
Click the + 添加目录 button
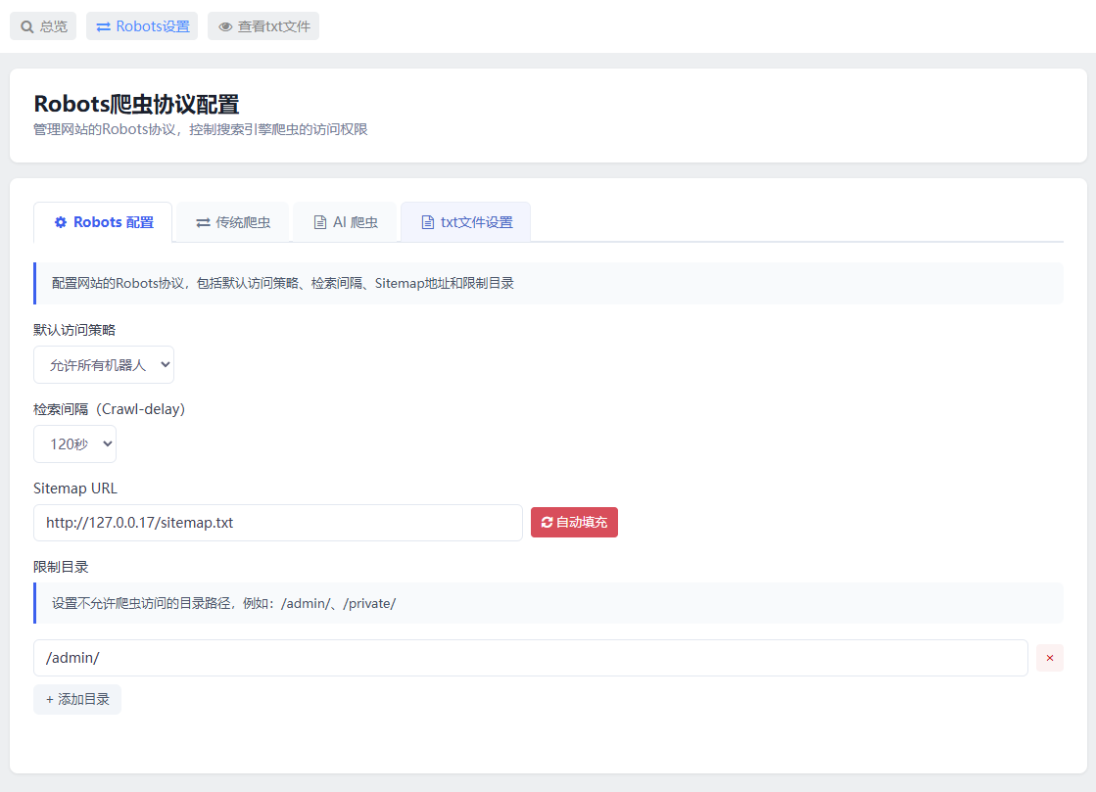click(77, 699)
